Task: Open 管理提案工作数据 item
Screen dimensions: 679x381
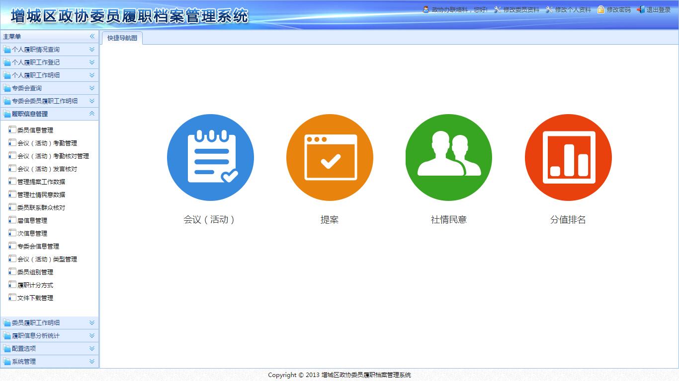Action: click(35, 182)
